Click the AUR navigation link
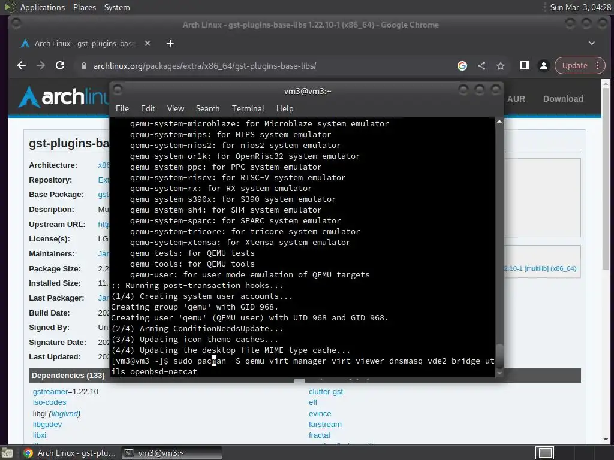The image size is (614, 460). click(516, 99)
